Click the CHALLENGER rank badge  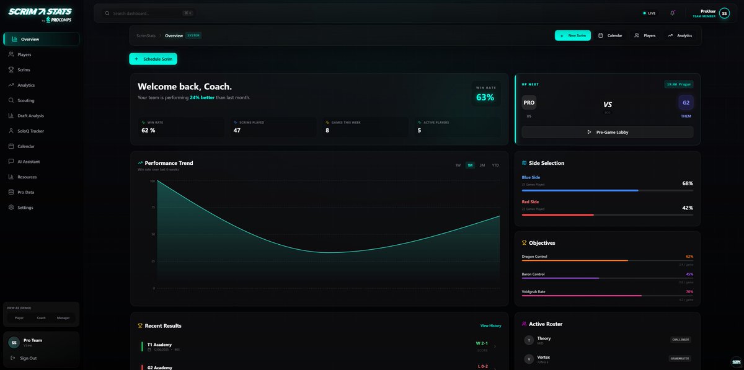pyautogui.click(x=680, y=340)
